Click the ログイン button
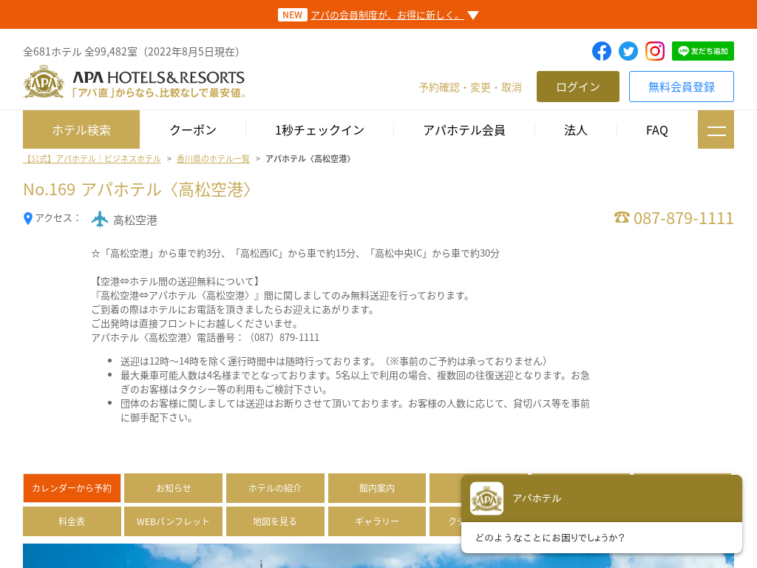Image resolution: width=757 pixels, height=568 pixels. click(x=578, y=87)
